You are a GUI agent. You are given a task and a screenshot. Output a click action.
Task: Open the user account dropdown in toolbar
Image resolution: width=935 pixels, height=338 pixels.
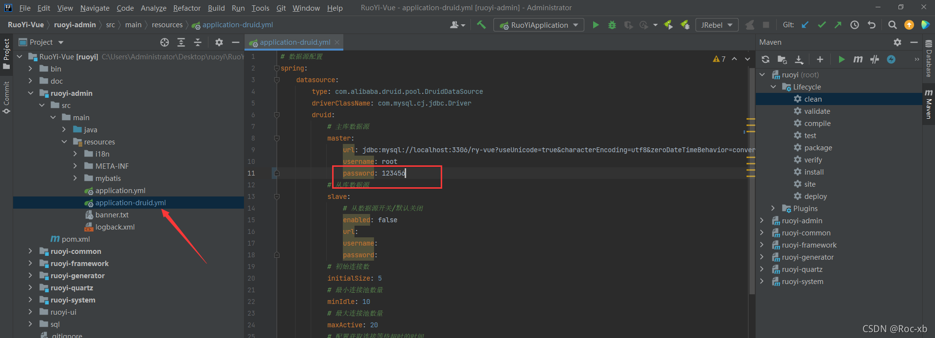point(457,25)
